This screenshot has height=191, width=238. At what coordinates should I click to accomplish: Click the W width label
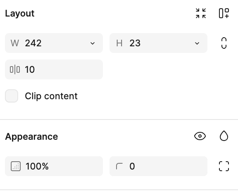15,43
